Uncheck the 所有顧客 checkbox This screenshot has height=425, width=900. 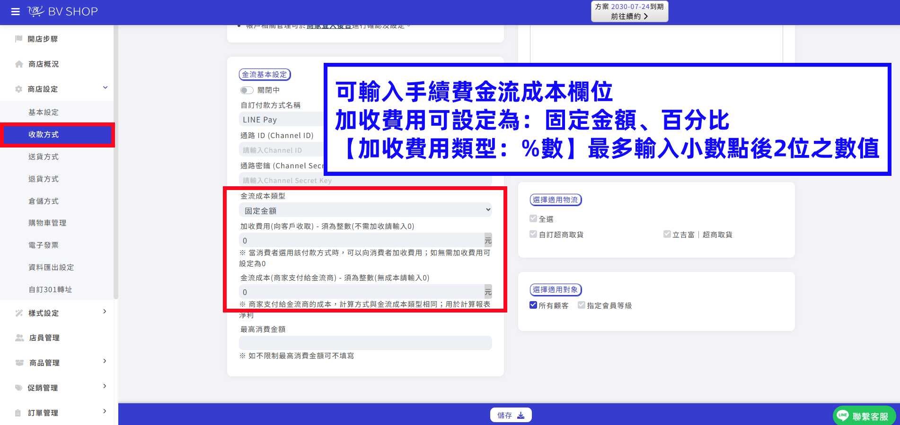tap(533, 305)
